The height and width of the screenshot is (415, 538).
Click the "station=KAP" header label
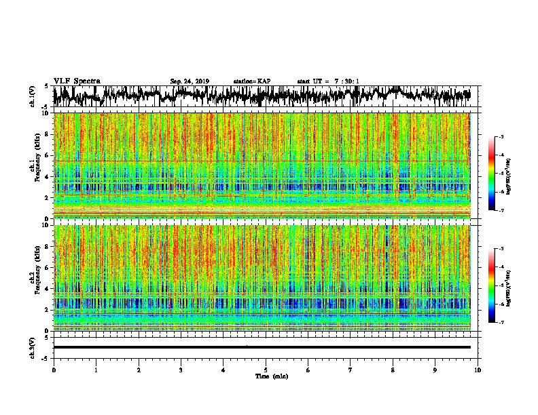coord(252,81)
